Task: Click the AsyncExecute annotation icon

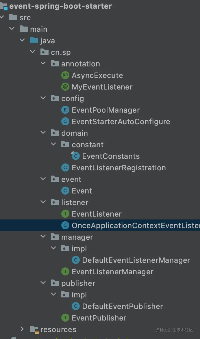Action: click(x=65, y=75)
